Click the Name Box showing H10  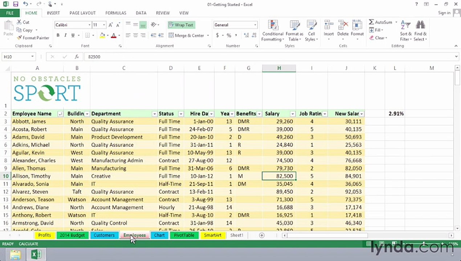coord(19,57)
